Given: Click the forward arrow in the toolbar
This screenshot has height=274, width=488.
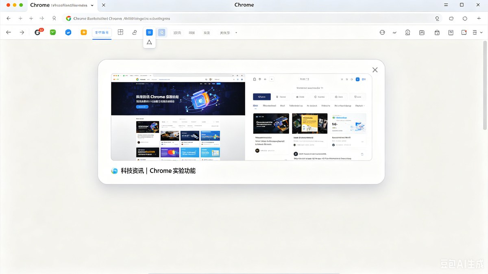Looking at the screenshot, I should point(22,33).
